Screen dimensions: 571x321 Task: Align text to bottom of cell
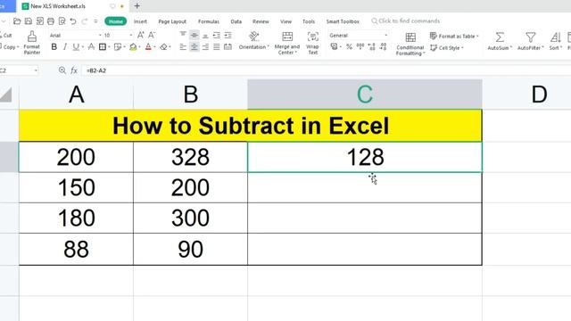(205, 36)
